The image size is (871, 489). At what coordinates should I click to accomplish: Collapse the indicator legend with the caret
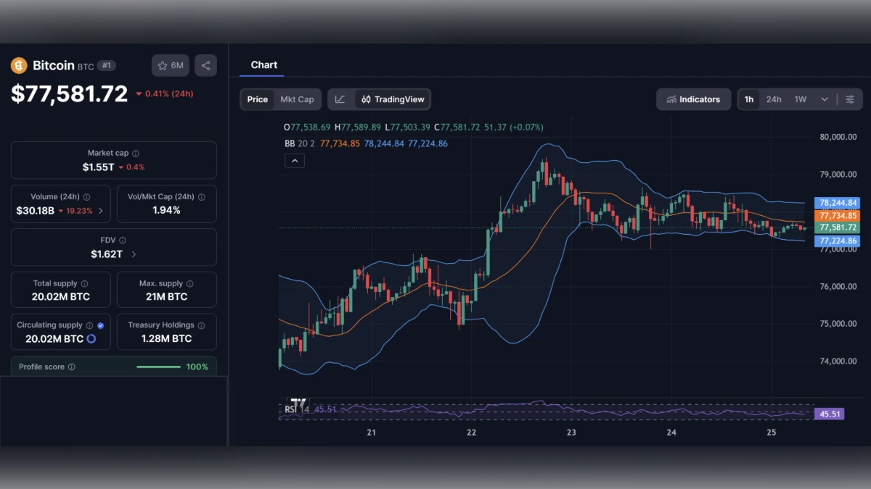point(295,160)
